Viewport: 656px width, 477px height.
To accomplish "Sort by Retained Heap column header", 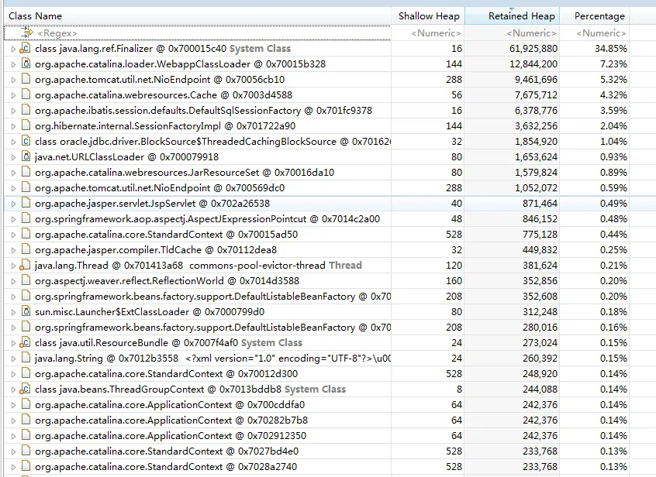I will pyautogui.click(x=512, y=15).
